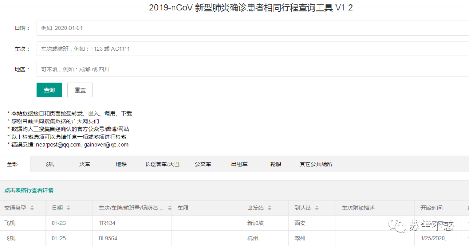The image size is (469, 246).
Task: Sort by 到达站 column arrows
Action: (317, 208)
